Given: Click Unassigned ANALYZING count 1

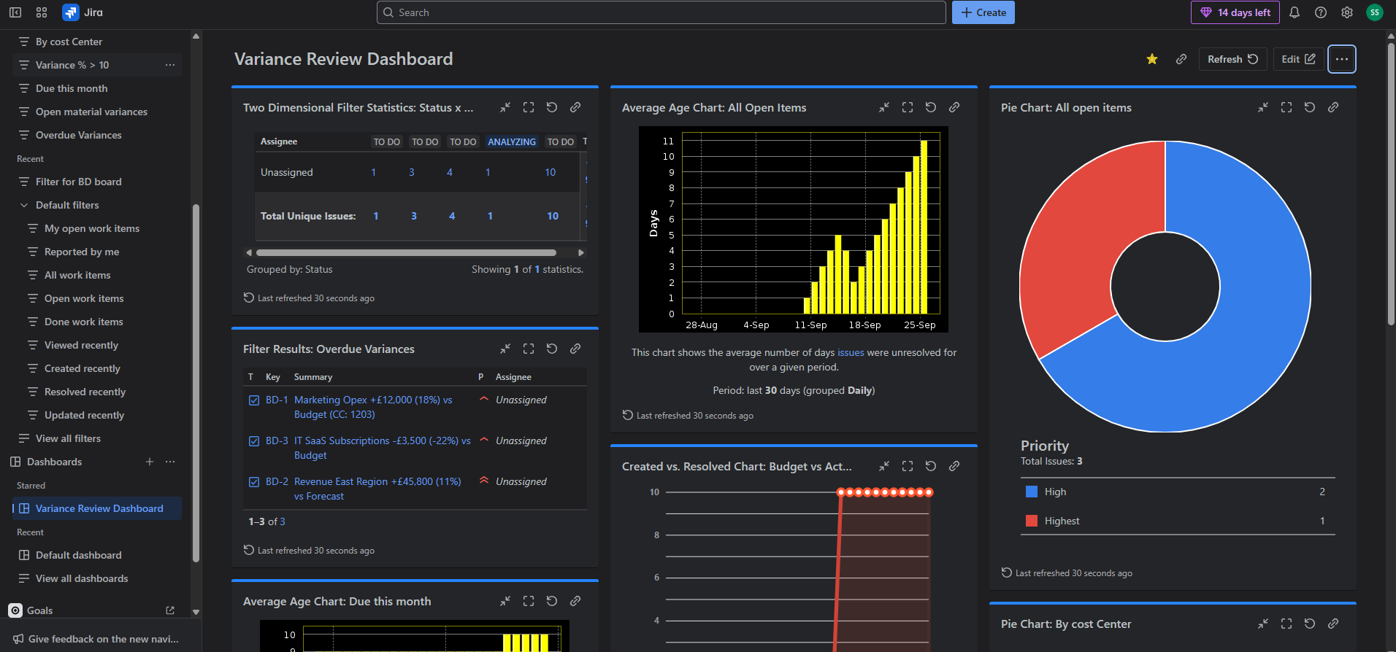Looking at the screenshot, I should [488, 172].
